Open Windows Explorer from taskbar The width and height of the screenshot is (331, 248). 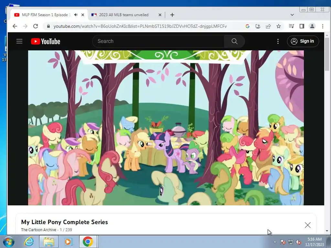(x=49, y=242)
